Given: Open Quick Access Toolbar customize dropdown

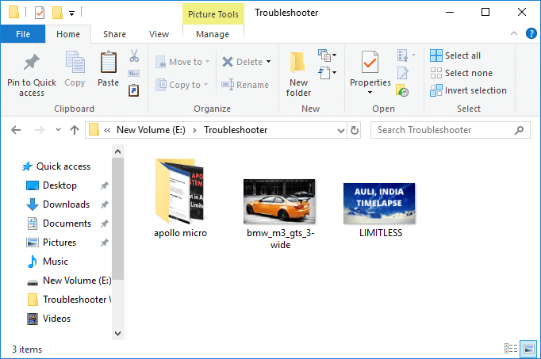Looking at the screenshot, I should (72, 13).
